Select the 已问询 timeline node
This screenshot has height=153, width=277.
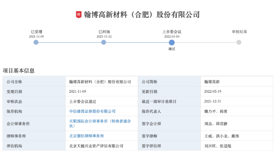pos(104,42)
